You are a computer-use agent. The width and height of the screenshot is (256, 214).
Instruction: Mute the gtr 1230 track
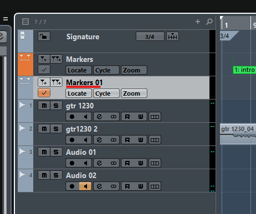pyautogui.click(x=44, y=106)
